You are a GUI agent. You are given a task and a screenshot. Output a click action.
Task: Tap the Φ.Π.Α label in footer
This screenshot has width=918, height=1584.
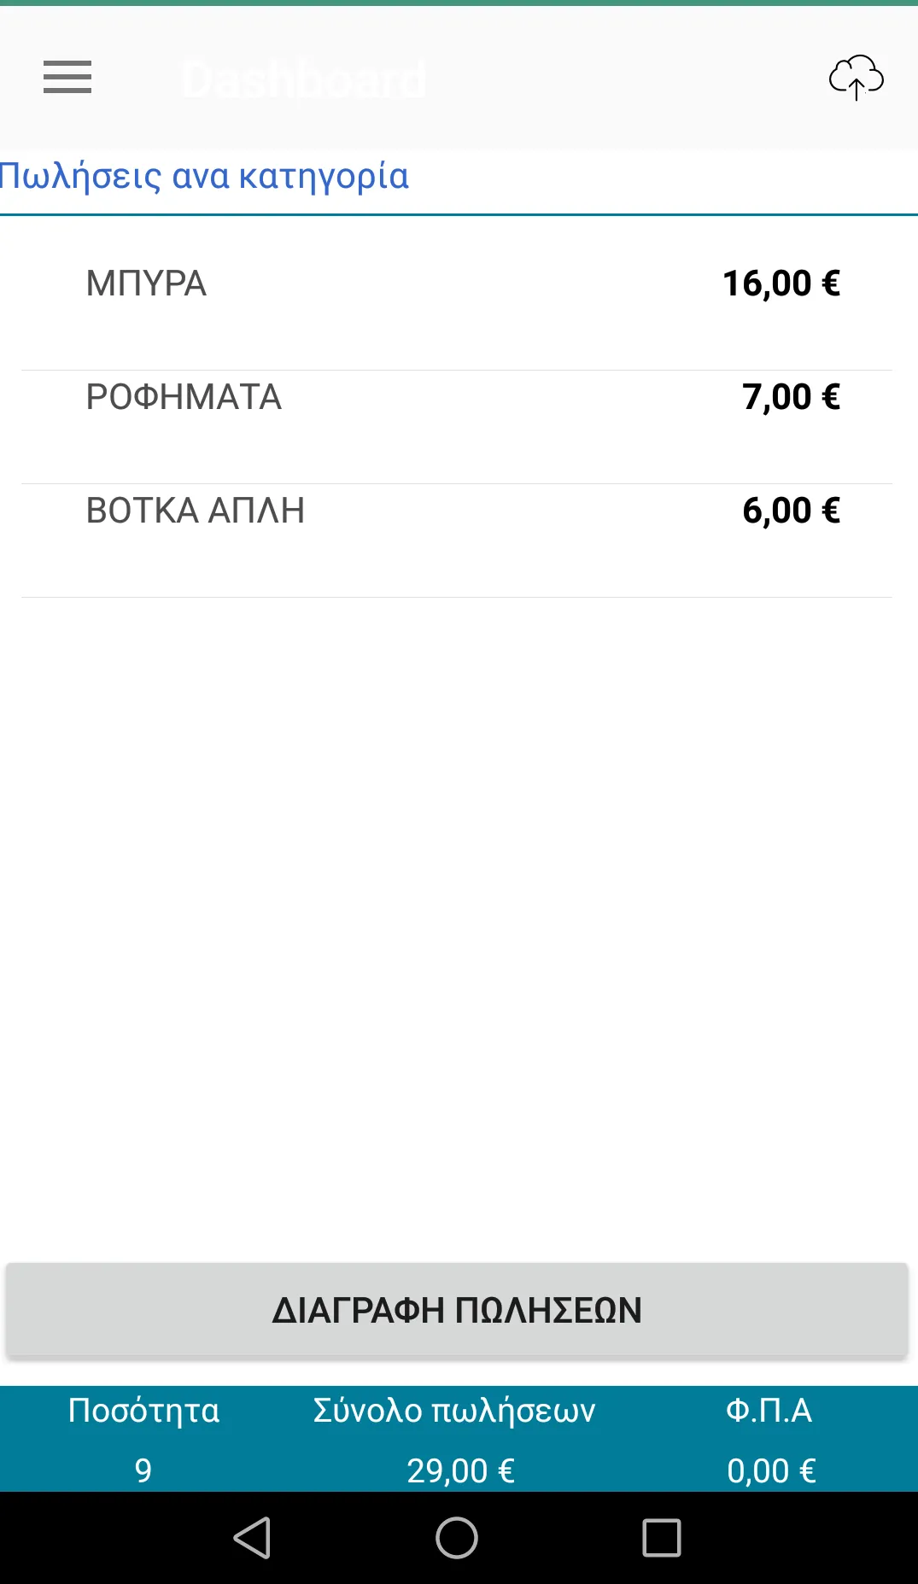[x=769, y=1411]
